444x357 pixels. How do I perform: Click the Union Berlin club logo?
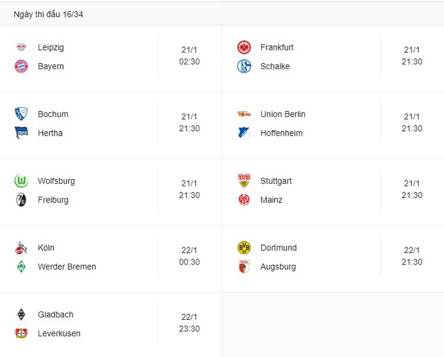[244, 114]
